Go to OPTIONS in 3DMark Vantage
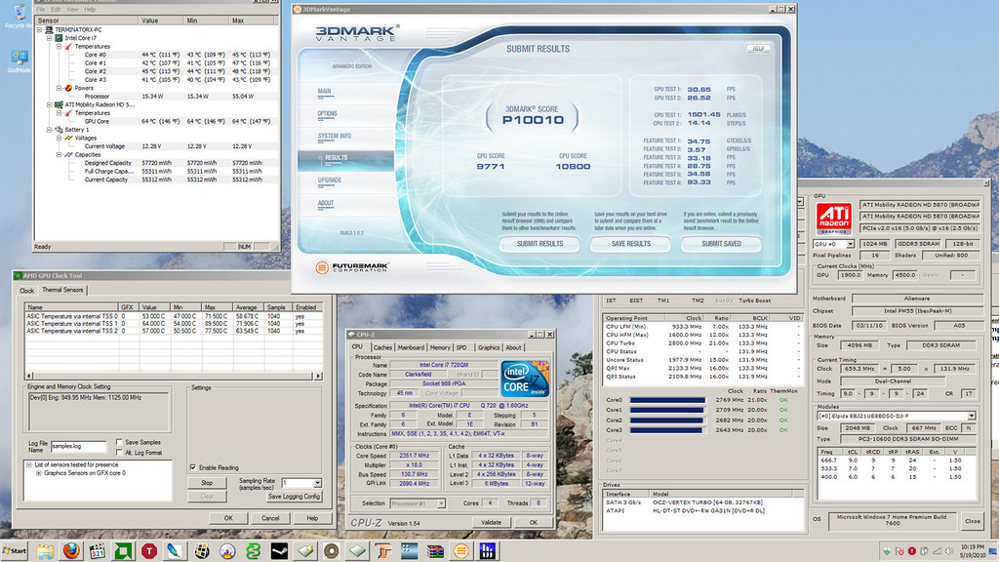999x562 pixels. click(x=328, y=113)
